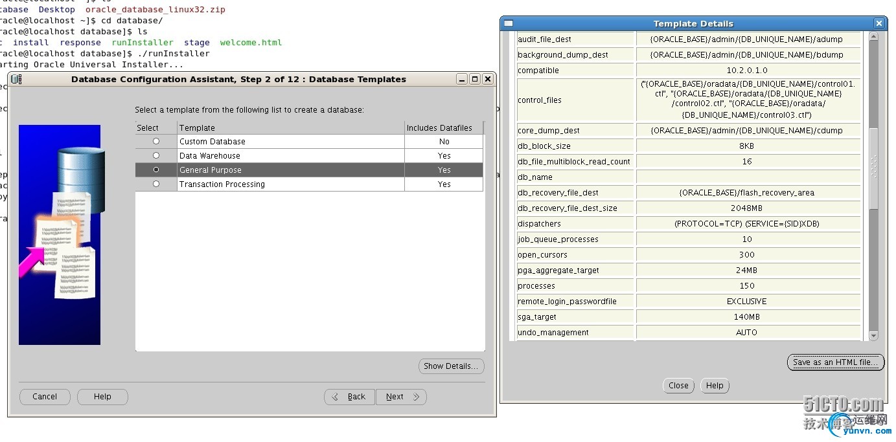Click job_queue_processes value 10

[747, 239]
